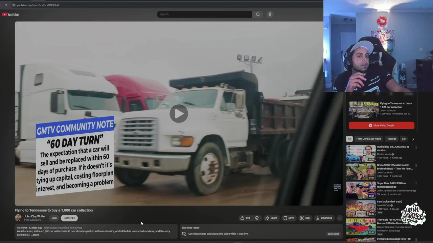Open options menu for Bruce Willis' Chevelle video

pos(416,166)
